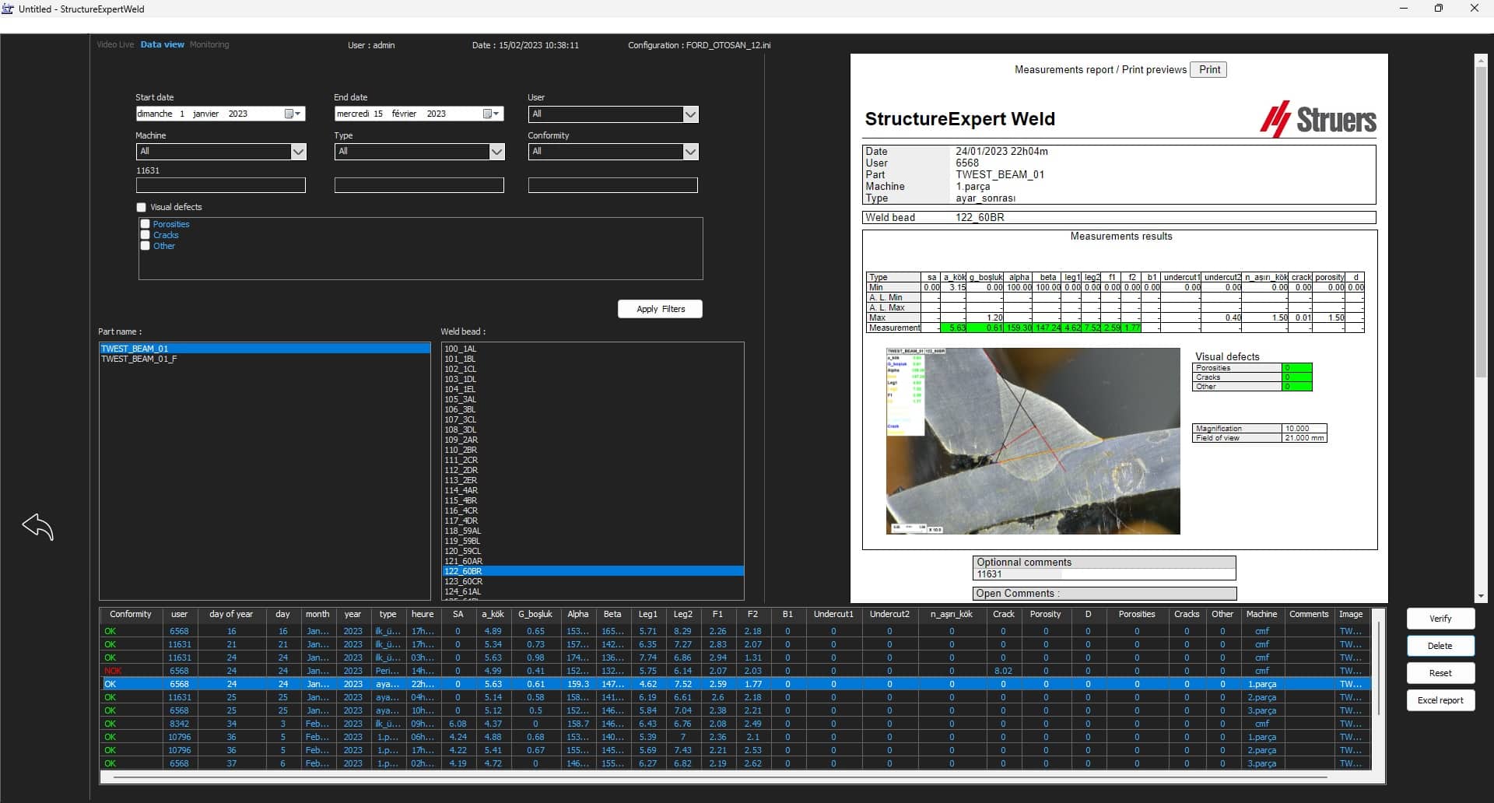Expand the User dropdown
Image resolution: width=1494 pixels, height=803 pixels.
[x=690, y=114]
